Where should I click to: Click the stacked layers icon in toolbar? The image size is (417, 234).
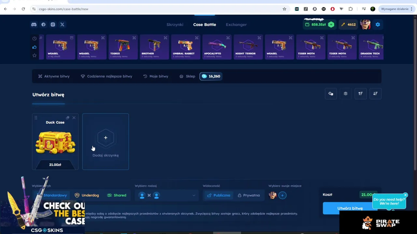coord(346,94)
